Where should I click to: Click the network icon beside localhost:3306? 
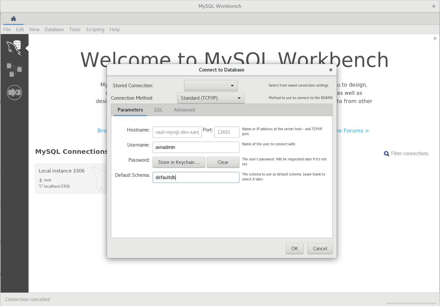coord(40,186)
